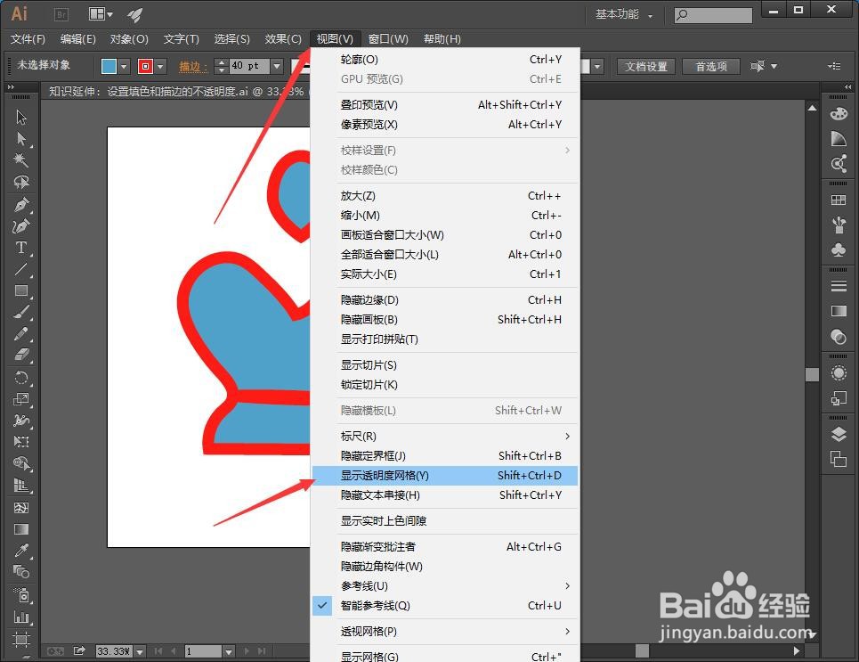Image resolution: width=859 pixels, height=662 pixels.
Task: Open the Swatches panel
Action: [839, 200]
